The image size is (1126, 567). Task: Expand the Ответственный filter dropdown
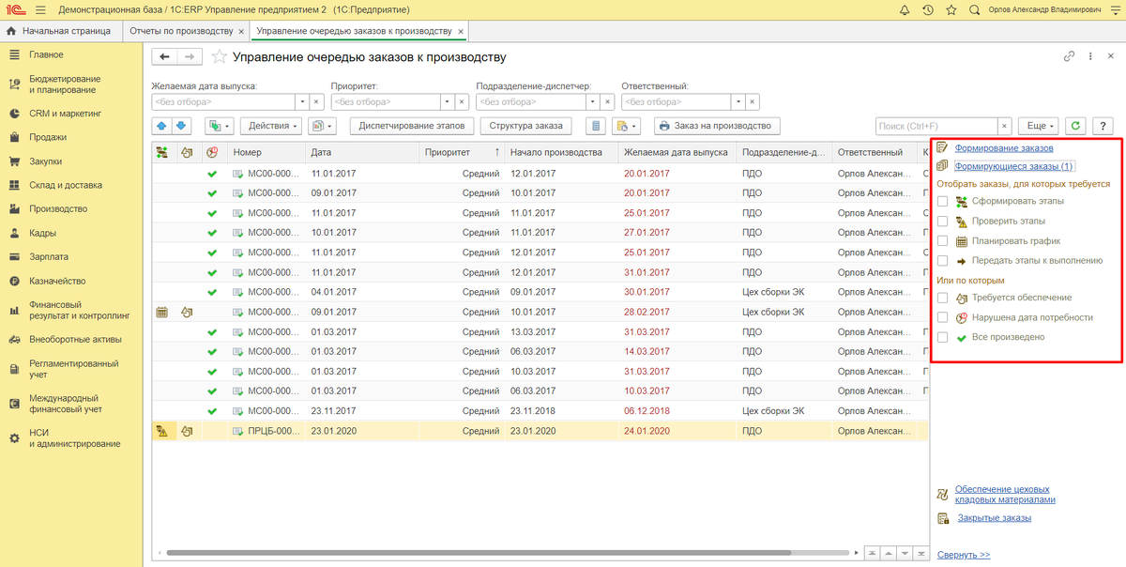[737, 101]
